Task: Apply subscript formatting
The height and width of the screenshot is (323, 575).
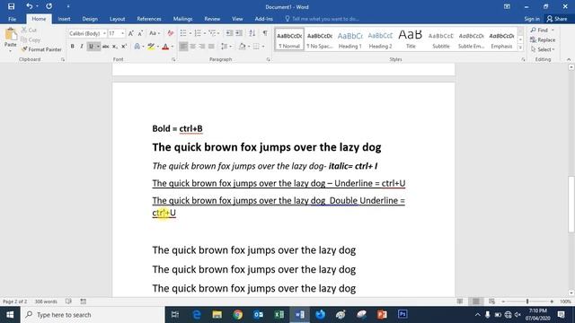Action: 115,46
